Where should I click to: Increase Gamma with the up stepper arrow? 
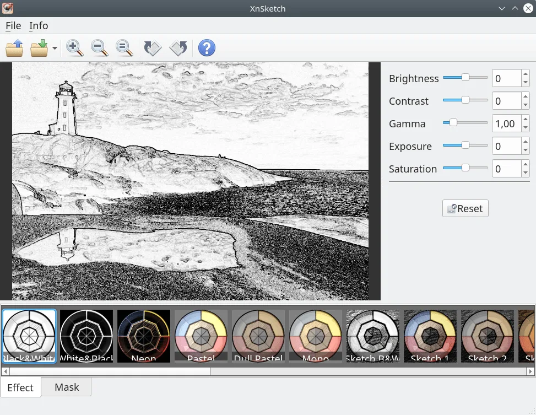(x=526, y=119)
